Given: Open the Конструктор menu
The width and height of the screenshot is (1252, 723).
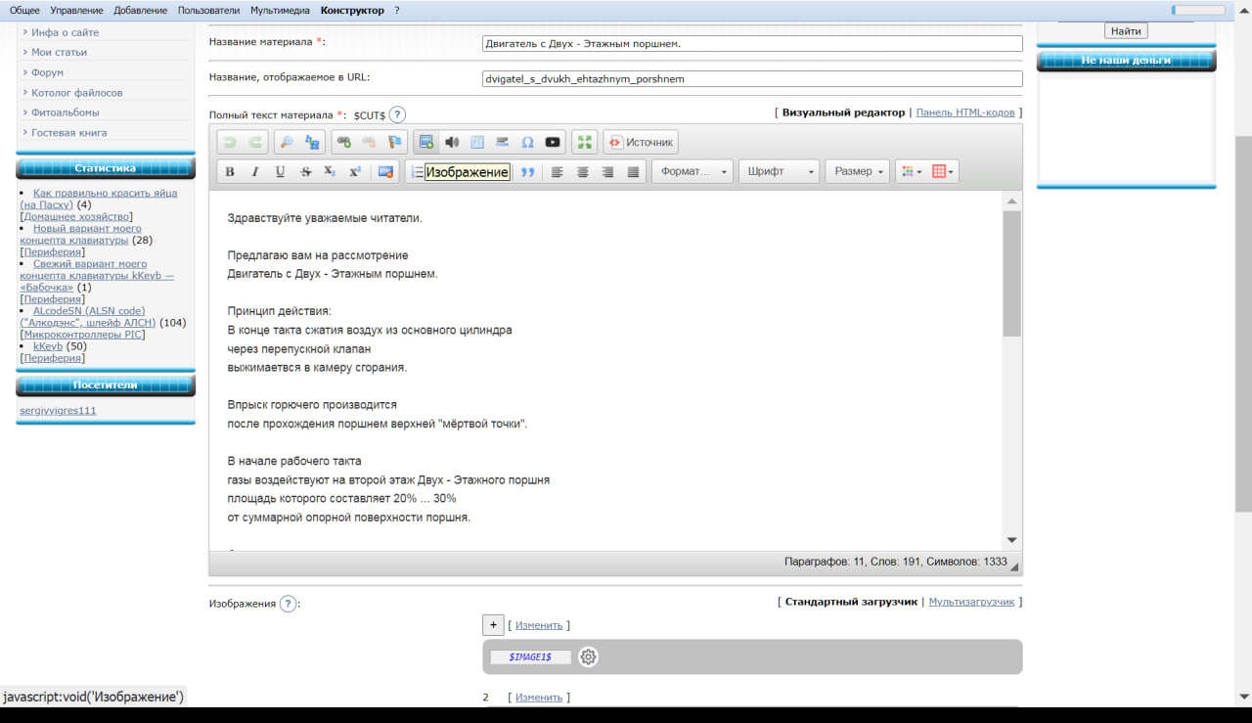Looking at the screenshot, I should coord(352,10).
